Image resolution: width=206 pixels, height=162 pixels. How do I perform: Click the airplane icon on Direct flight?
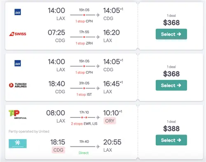point(98,147)
